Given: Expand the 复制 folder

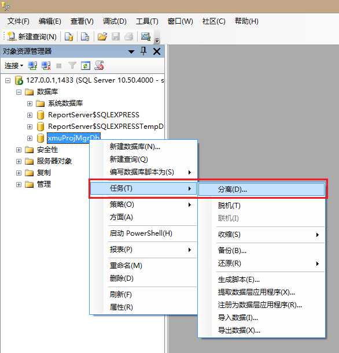Looking at the screenshot, I should click(x=19, y=173).
